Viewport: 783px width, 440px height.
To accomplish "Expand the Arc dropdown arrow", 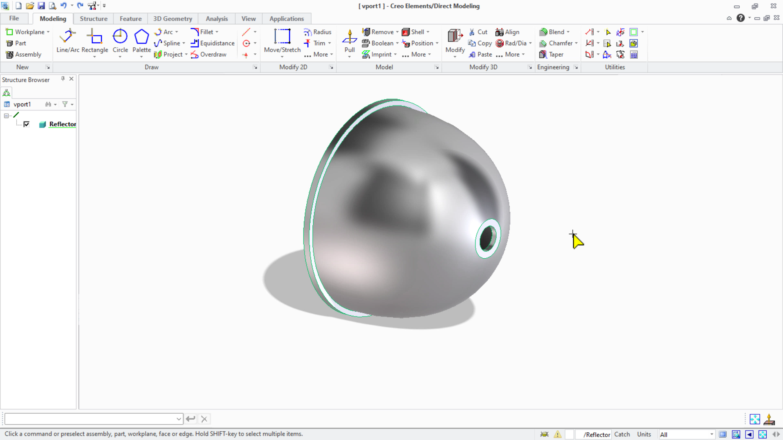I will 177,32.
